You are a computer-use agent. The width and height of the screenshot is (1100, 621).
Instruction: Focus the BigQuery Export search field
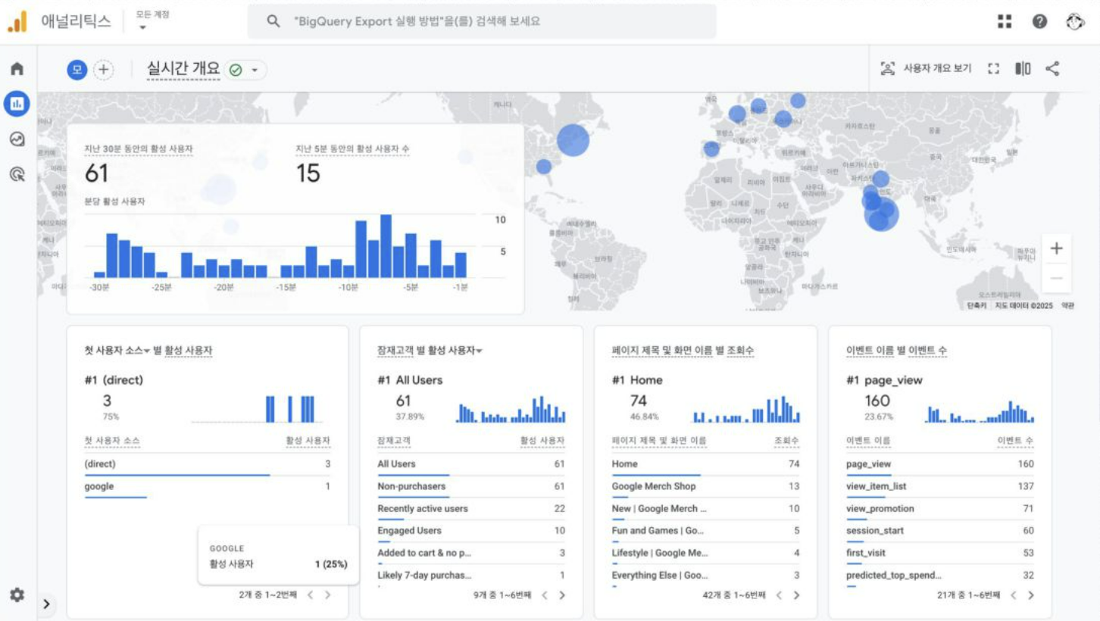(482, 21)
